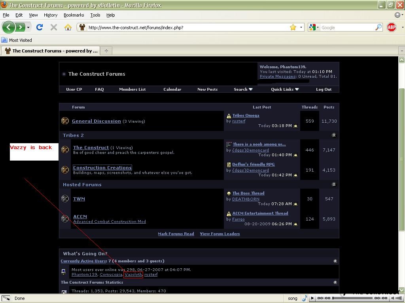Screen dimensions: 405x303
Task: Go to last post arrow of noob thread
Action: pos(295,155)
